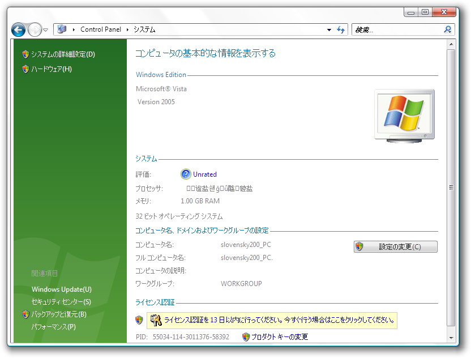Click the Back navigation arrow button
This screenshot has height=358, width=471.
point(18,29)
